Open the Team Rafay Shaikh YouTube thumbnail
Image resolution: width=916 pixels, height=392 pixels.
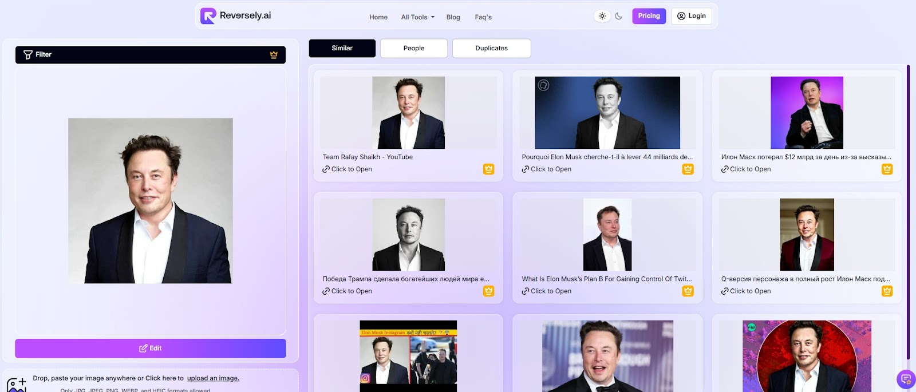408,113
